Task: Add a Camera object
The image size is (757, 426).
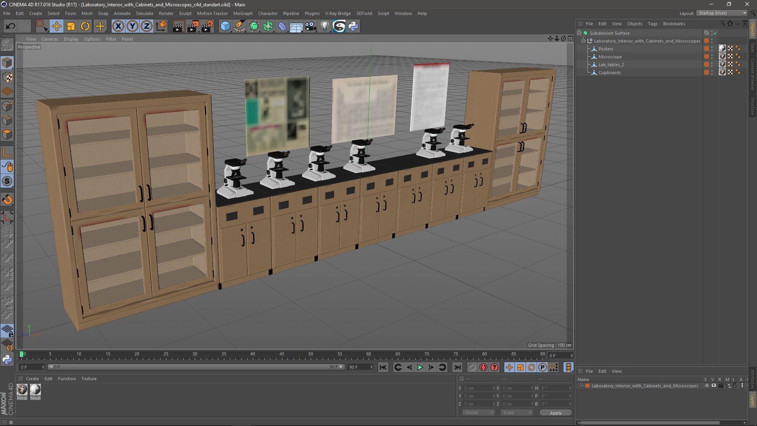Action: click(311, 26)
